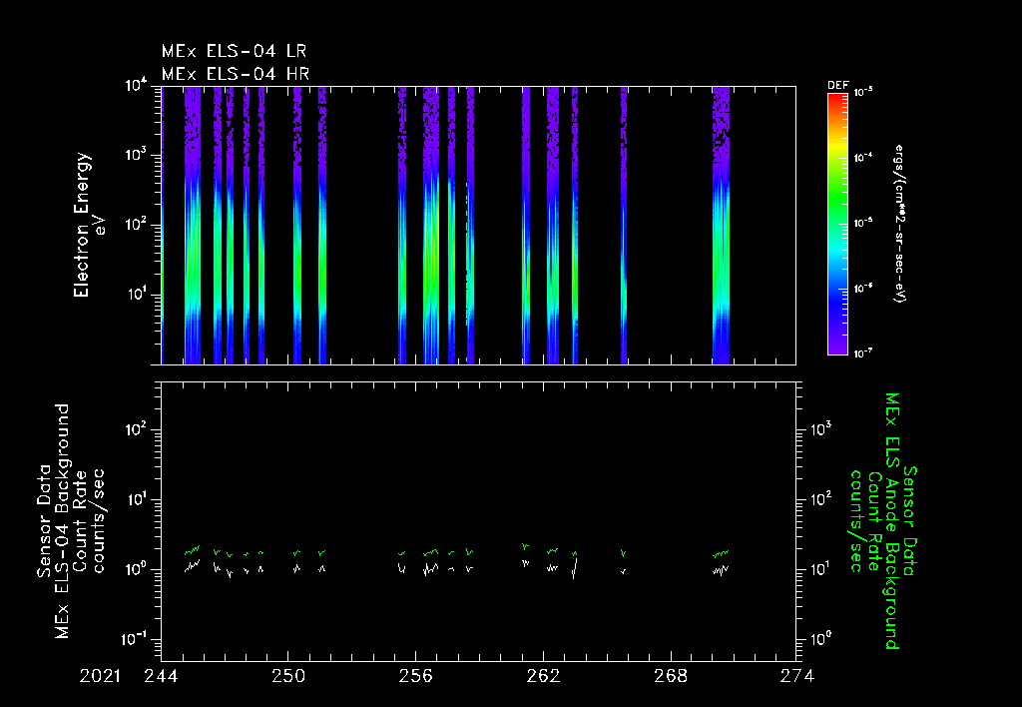Viewport: 1022px width, 707px height.
Task: Click the 10^2 tick on ELS-04 Background axis
Action: coord(136,430)
